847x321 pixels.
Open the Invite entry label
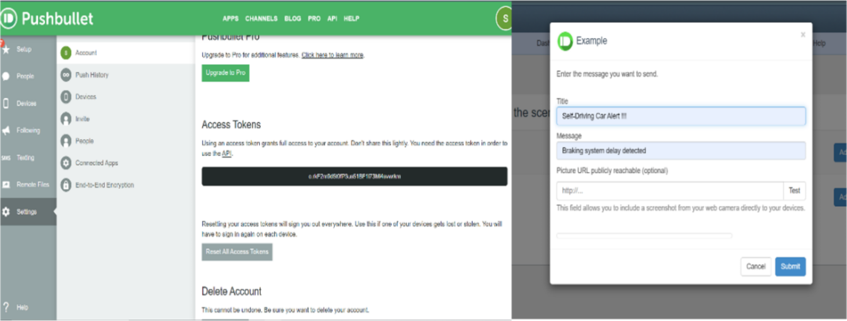83,119
